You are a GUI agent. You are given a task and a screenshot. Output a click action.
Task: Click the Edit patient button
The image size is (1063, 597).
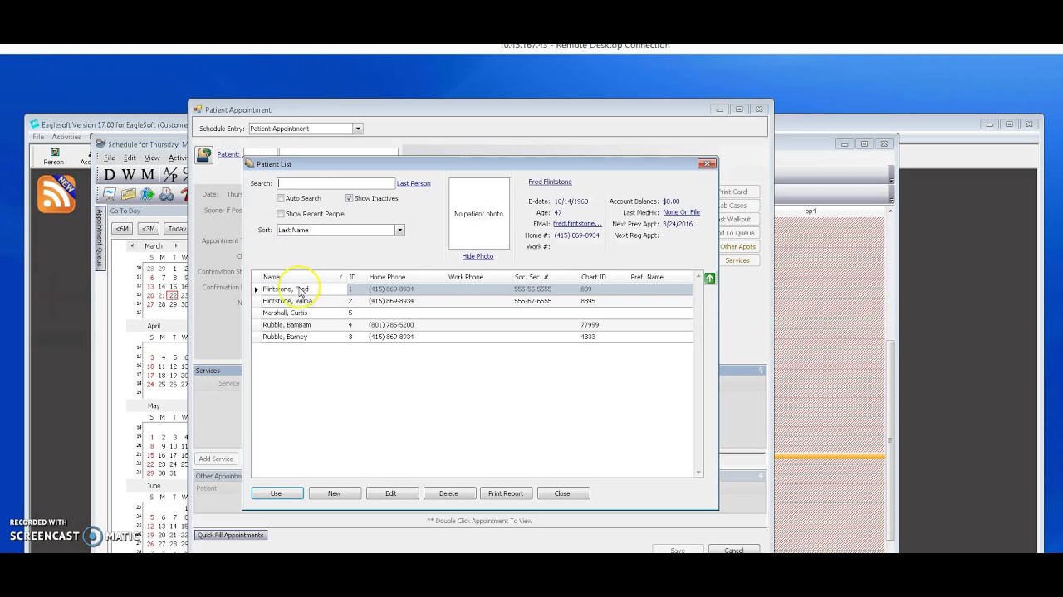(390, 493)
